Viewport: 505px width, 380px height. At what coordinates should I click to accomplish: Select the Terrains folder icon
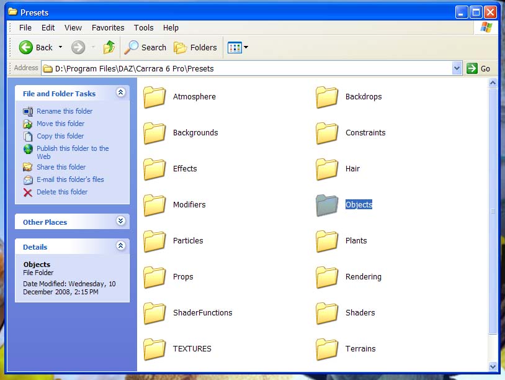tap(327, 349)
